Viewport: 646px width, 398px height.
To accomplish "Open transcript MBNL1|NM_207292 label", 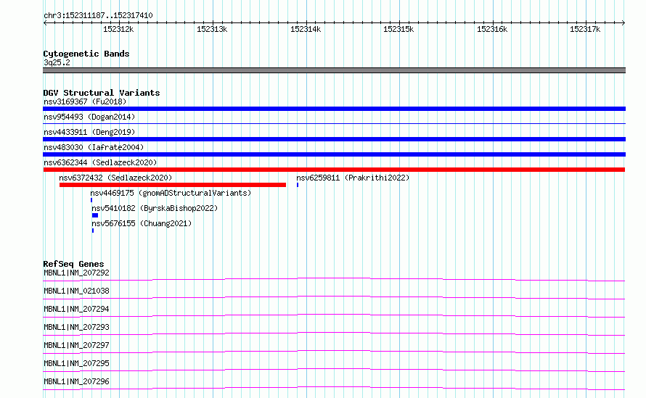I will 77,273.
